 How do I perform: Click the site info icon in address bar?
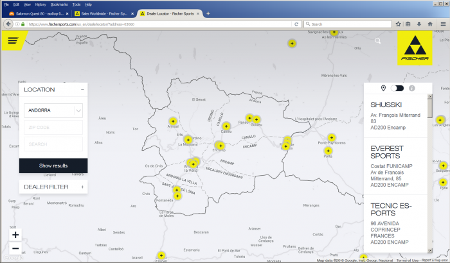tap(17, 24)
